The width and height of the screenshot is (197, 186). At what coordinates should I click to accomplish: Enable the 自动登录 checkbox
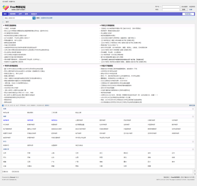tap(181, 7)
